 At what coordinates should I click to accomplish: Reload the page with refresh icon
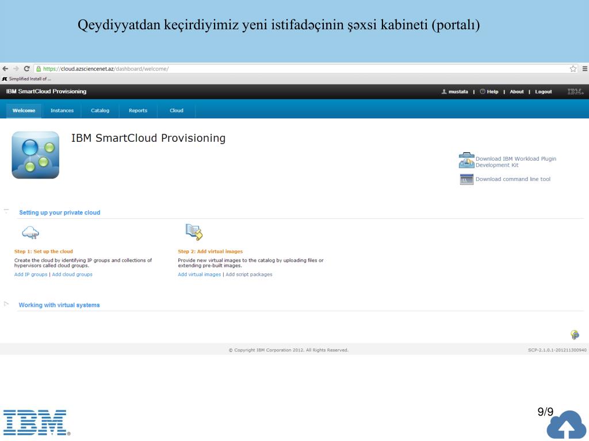tap(26, 69)
